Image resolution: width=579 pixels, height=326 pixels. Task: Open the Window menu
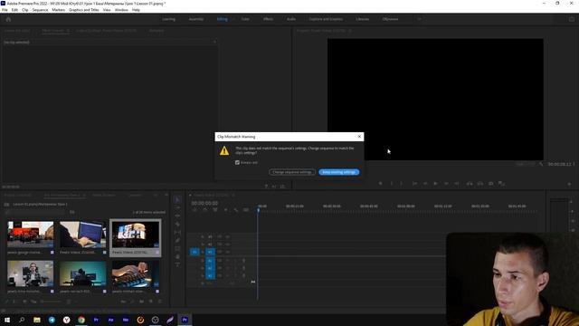click(x=121, y=10)
